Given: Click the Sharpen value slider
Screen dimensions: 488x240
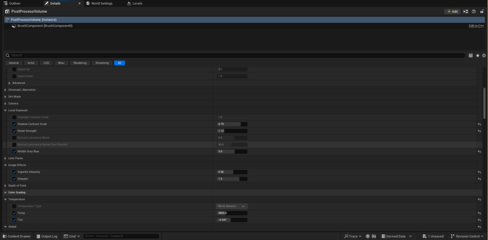Looking at the screenshot, I should pyautogui.click(x=232, y=179).
